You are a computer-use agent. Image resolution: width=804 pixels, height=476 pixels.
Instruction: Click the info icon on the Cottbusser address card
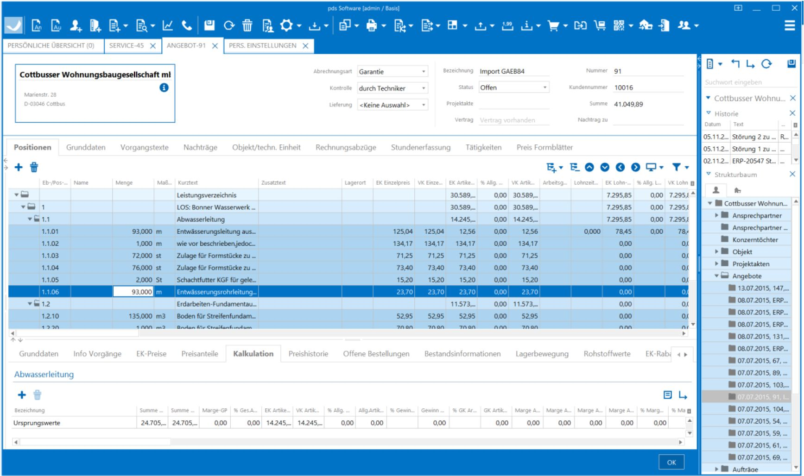click(x=165, y=88)
